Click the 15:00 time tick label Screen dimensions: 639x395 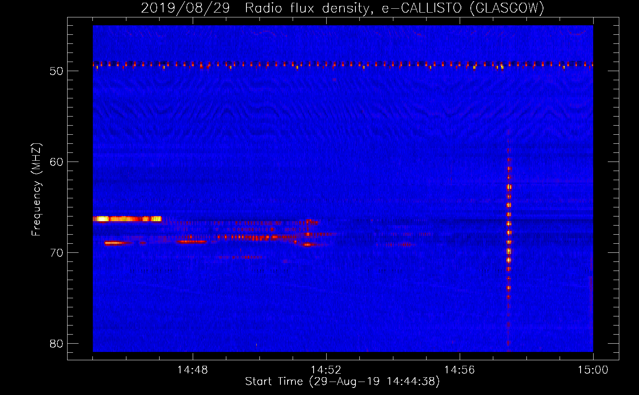[x=593, y=370]
